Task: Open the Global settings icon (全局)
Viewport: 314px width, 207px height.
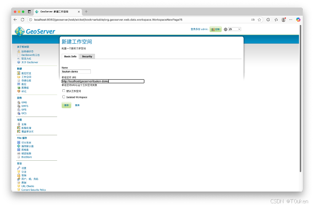Action: coord(19,124)
